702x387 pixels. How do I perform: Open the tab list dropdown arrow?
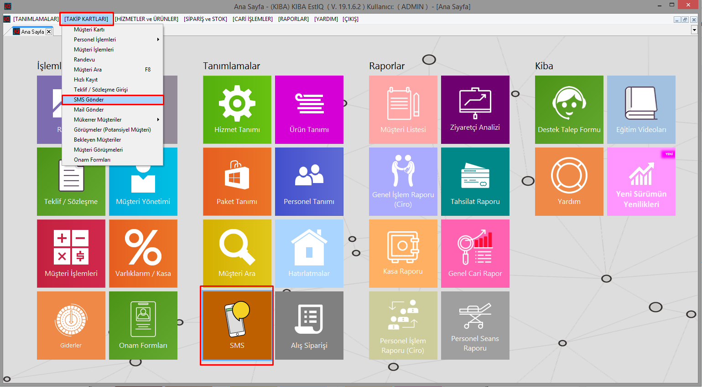694,30
